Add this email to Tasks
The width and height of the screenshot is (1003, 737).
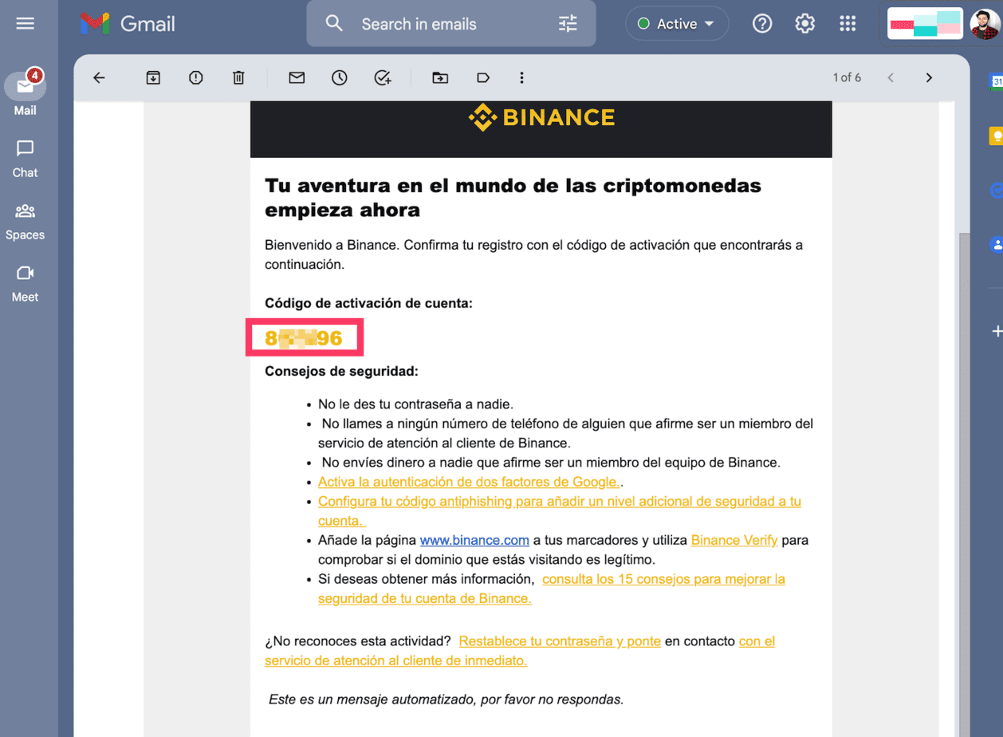click(383, 77)
